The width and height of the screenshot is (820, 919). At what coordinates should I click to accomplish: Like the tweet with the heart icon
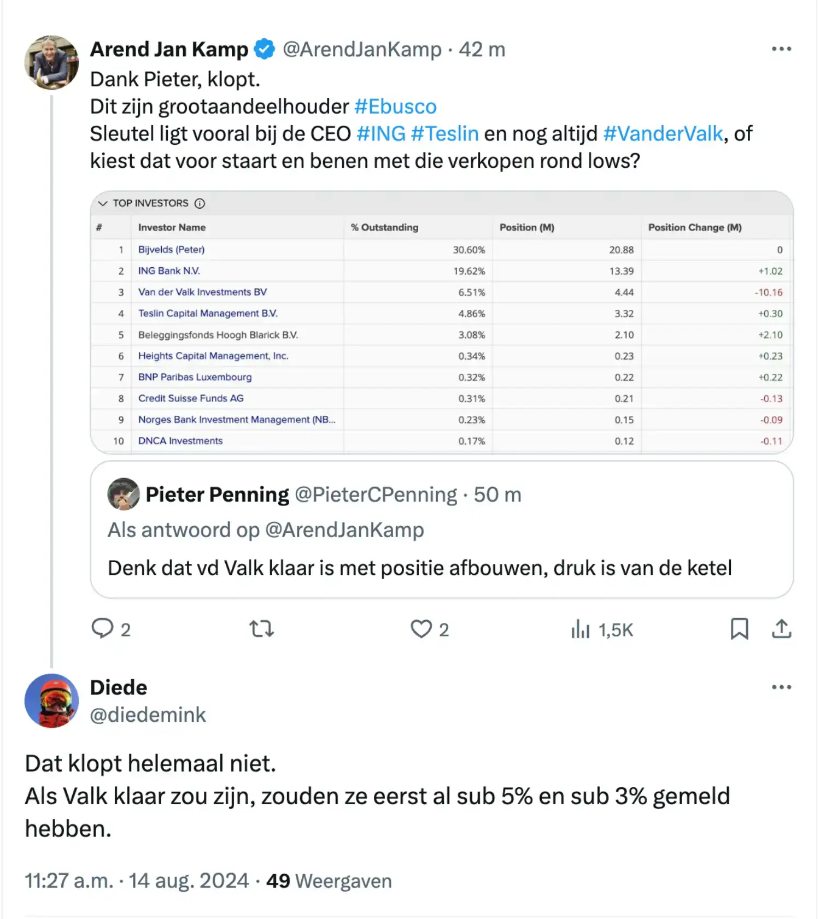tap(430, 629)
